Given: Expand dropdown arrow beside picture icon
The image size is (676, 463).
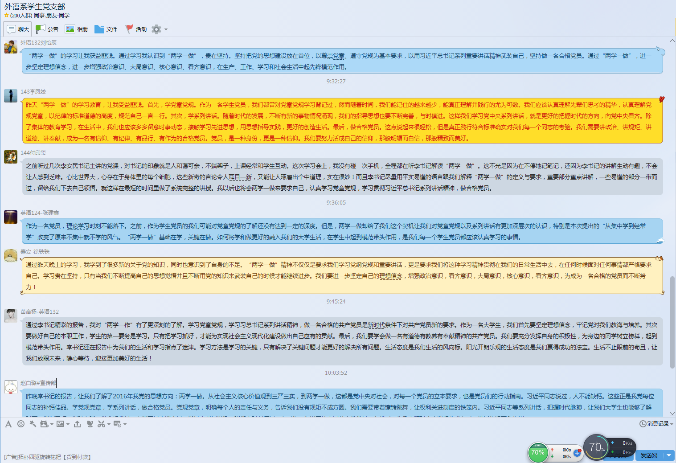Looking at the screenshot, I should (x=68, y=424).
